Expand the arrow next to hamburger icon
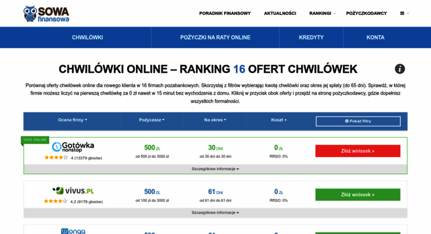This screenshot has width=431, height=234. [408, 13]
